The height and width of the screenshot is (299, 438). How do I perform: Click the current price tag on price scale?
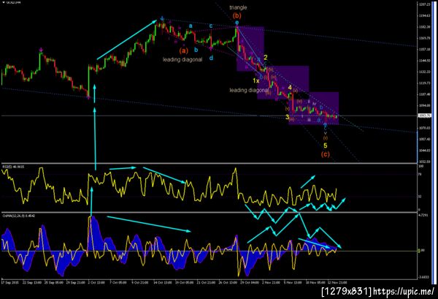pos(425,116)
